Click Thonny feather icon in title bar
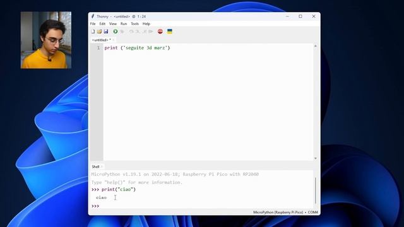 click(93, 16)
